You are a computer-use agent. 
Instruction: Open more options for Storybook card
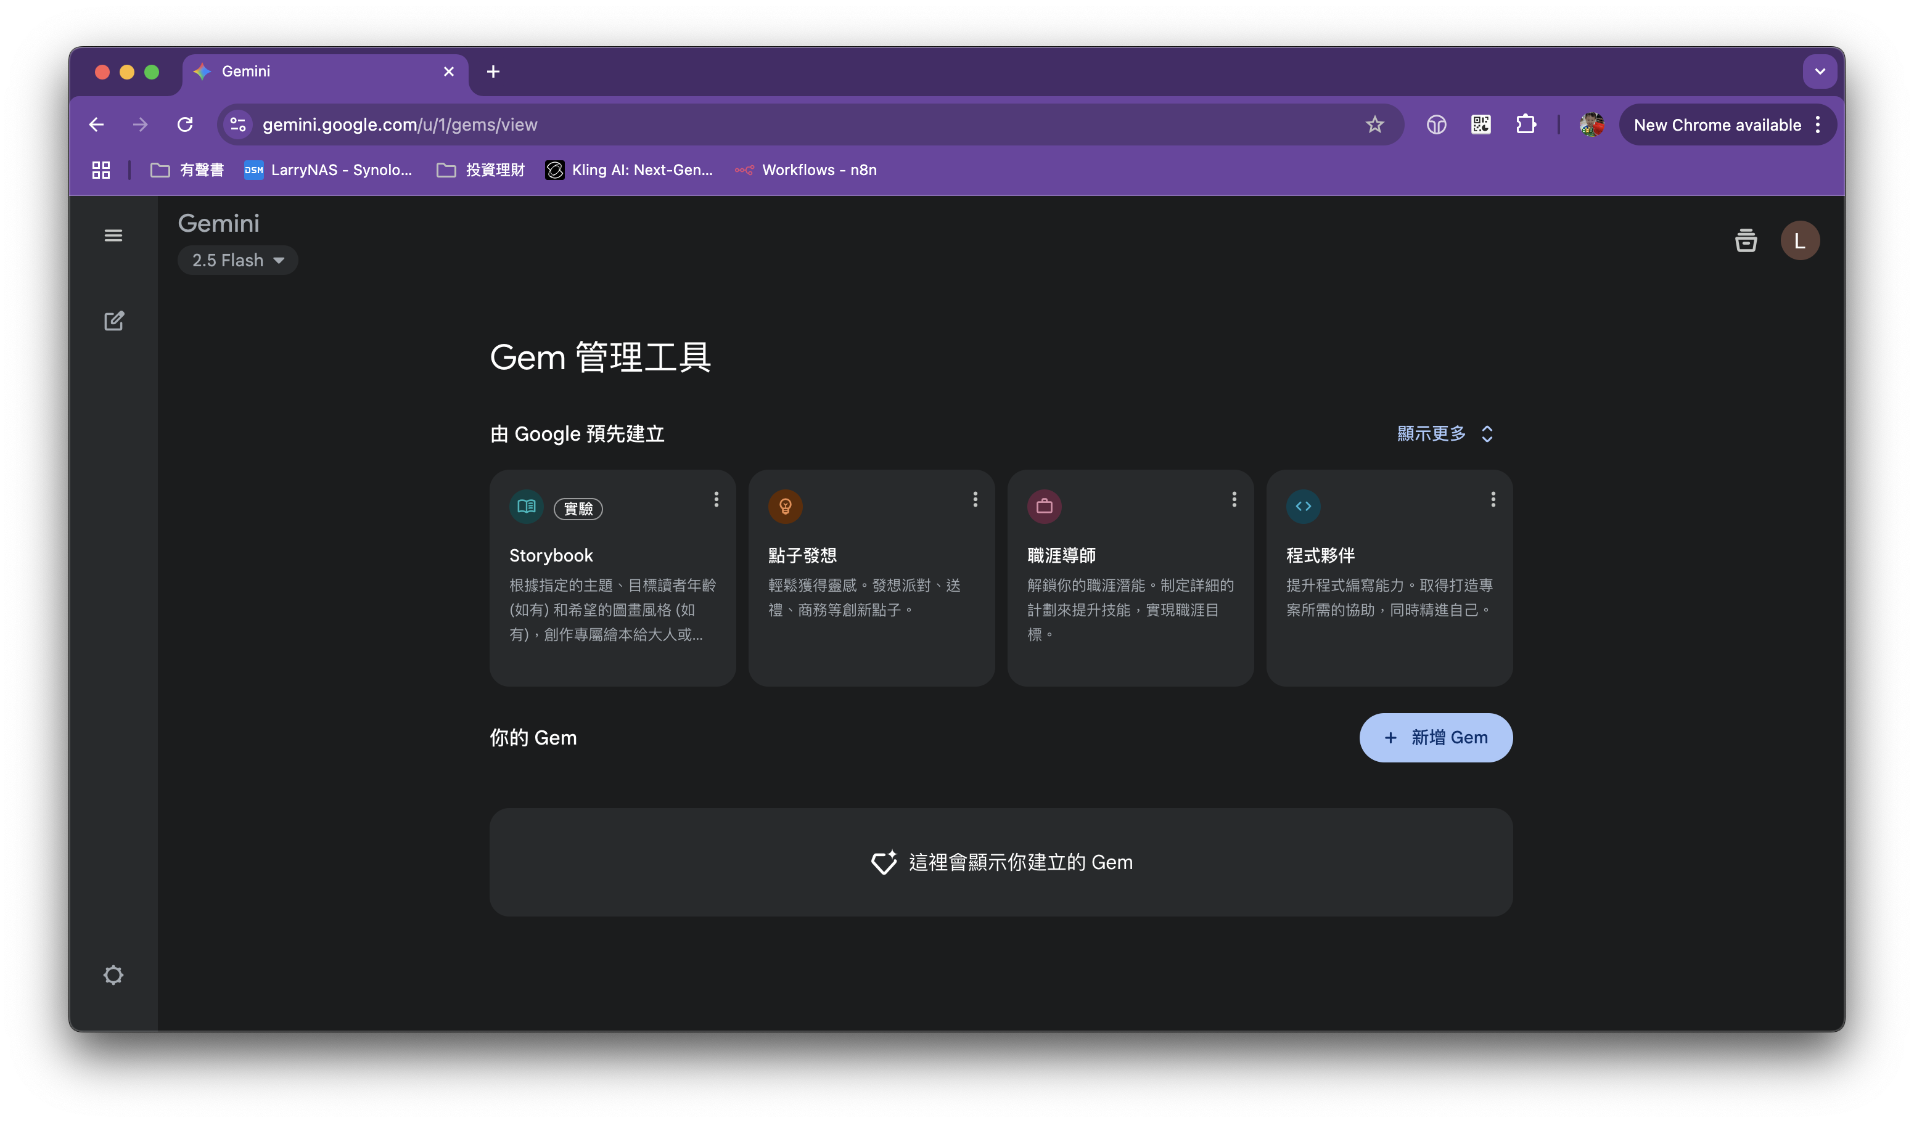(x=717, y=500)
